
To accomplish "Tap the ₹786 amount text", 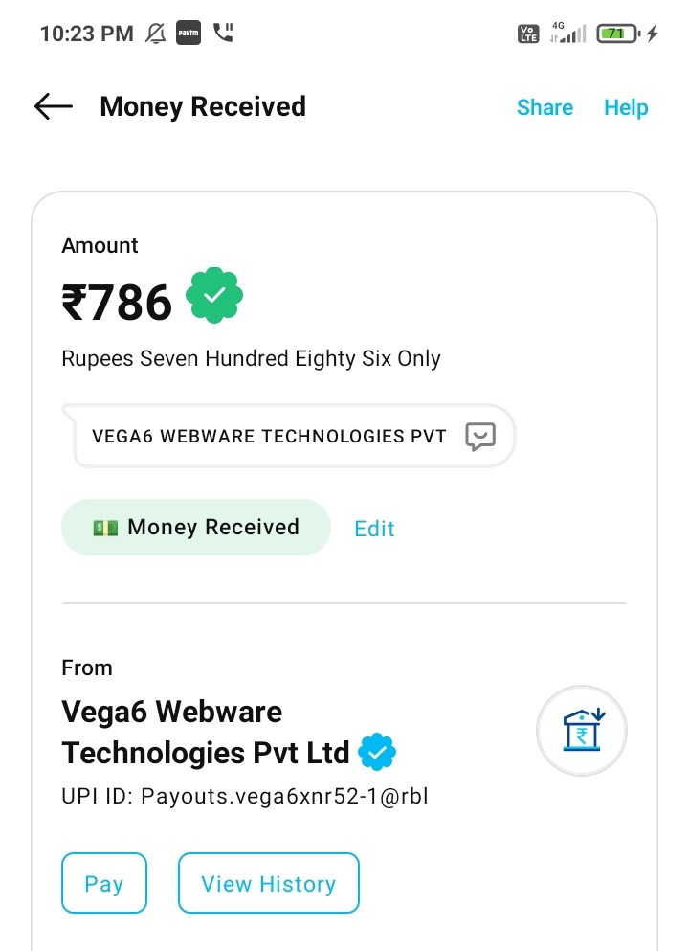I will click(117, 303).
